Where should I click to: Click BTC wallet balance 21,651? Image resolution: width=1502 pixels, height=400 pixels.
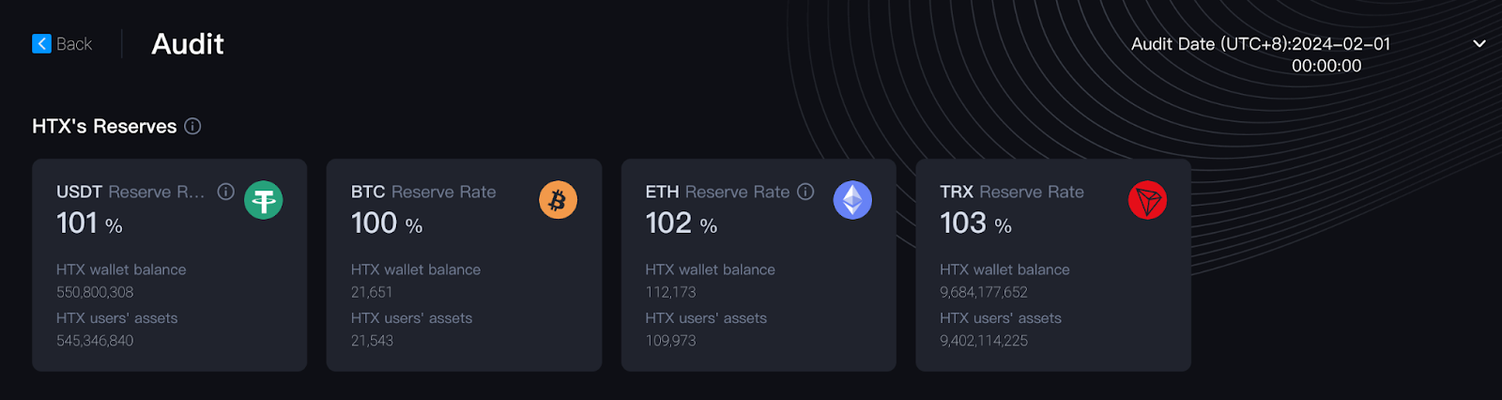[x=372, y=292]
